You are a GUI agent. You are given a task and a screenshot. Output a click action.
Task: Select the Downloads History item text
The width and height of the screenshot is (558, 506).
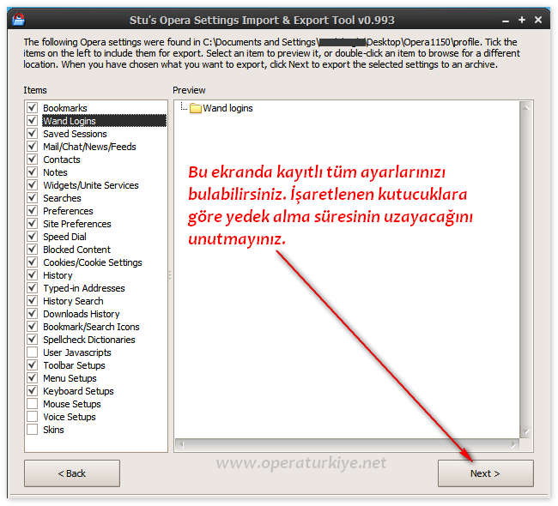[82, 314]
